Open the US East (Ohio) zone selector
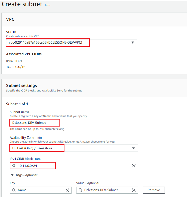 [x=72, y=148]
